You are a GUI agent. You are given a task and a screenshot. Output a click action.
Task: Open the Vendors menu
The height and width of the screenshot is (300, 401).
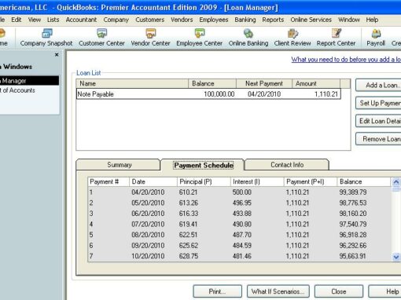click(182, 20)
